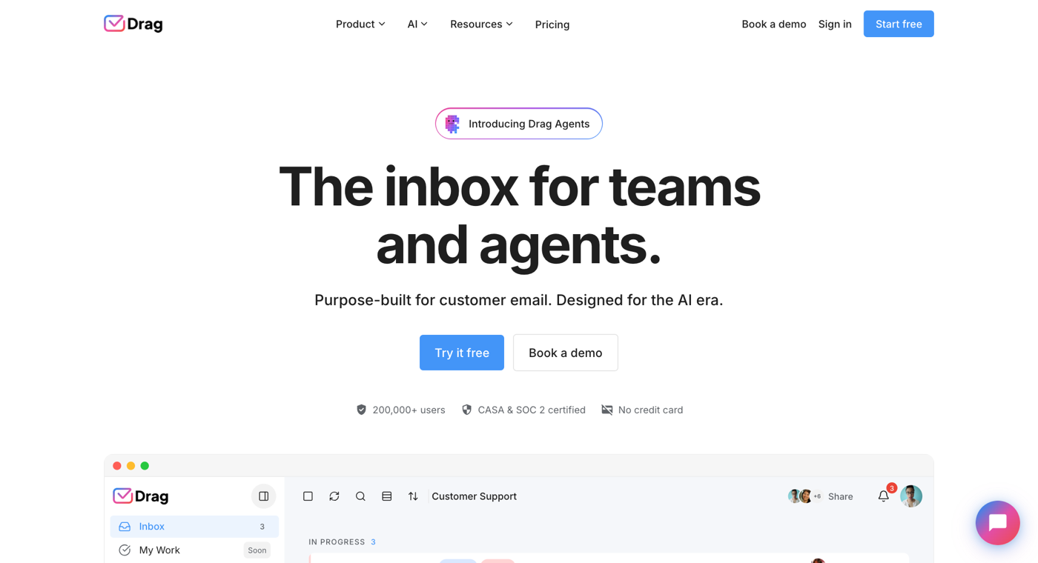Click the search magnifier icon
Viewport: 1038px width, 563px height.
tap(360, 496)
